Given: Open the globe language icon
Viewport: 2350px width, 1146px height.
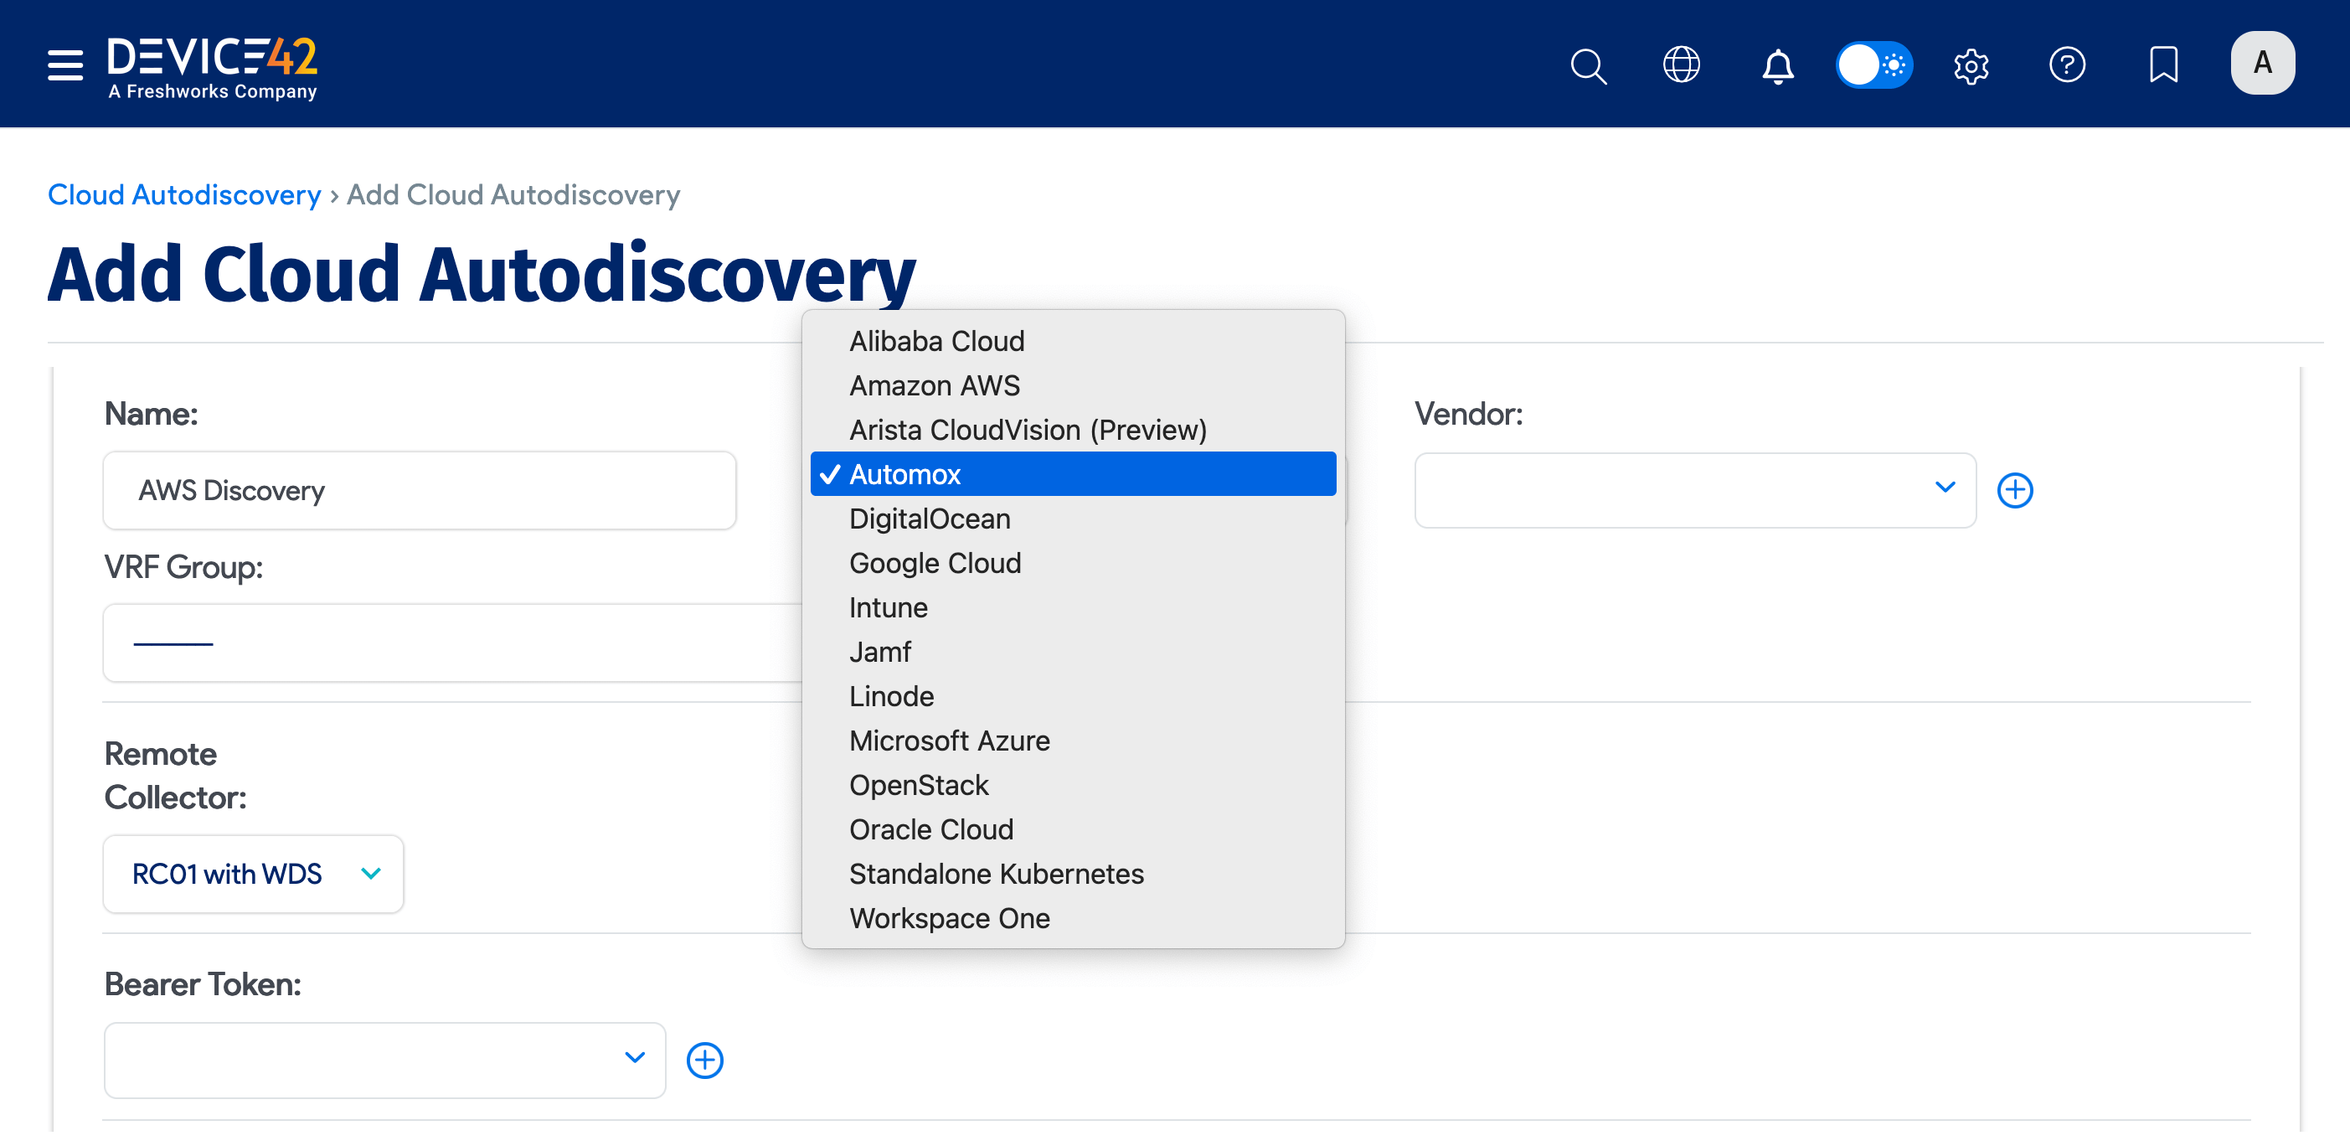Looking at the screenshot, I should coord(1680,65).
